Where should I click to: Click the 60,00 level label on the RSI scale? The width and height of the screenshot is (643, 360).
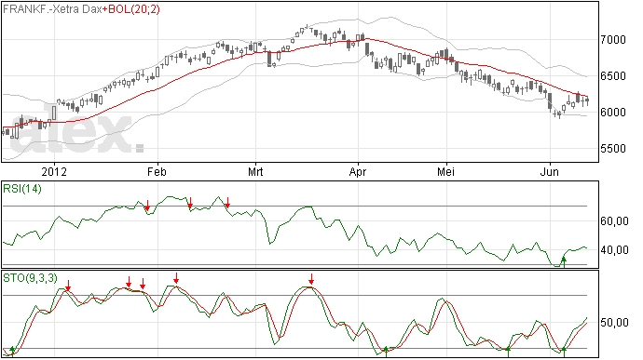tap(614, 221)
